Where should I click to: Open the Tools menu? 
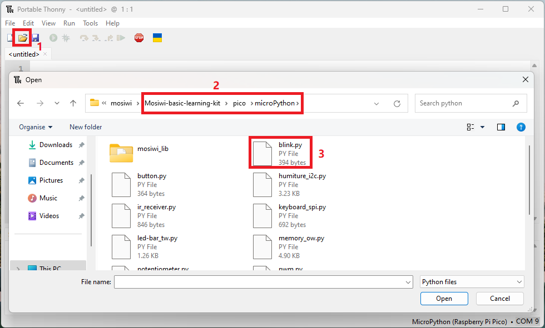90,23
